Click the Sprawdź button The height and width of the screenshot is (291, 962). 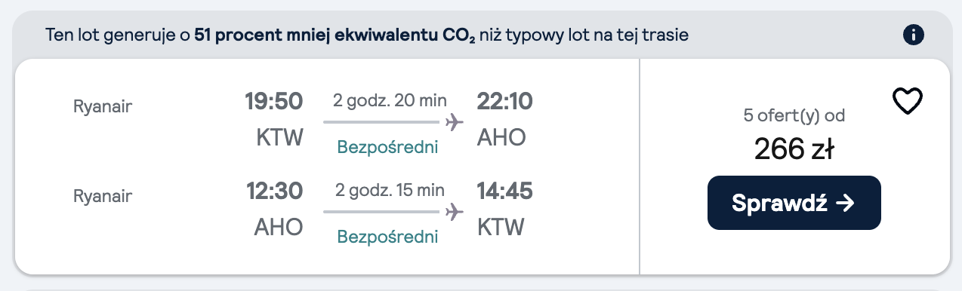[x=794, y=203]
